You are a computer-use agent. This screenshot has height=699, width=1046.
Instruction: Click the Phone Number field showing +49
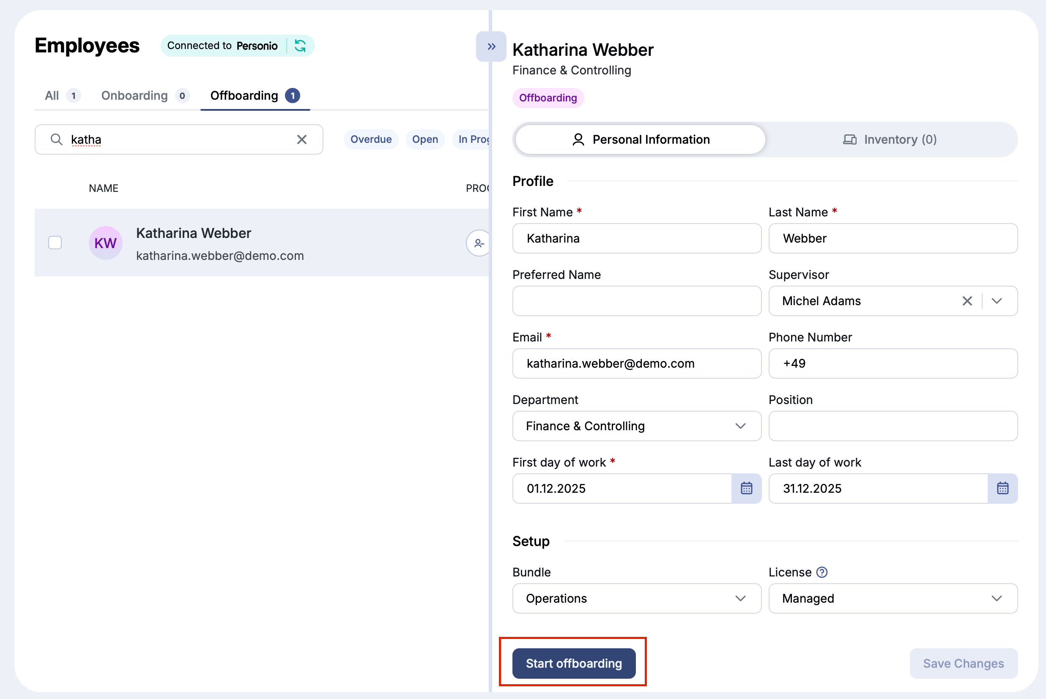[x=892, y=363]
